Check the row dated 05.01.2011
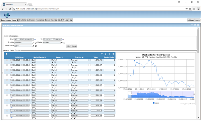201x121 pixels. coord(7,65)
